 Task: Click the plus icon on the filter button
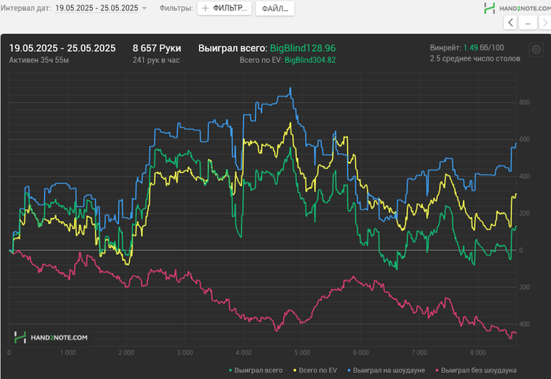[x=205, y=8]
